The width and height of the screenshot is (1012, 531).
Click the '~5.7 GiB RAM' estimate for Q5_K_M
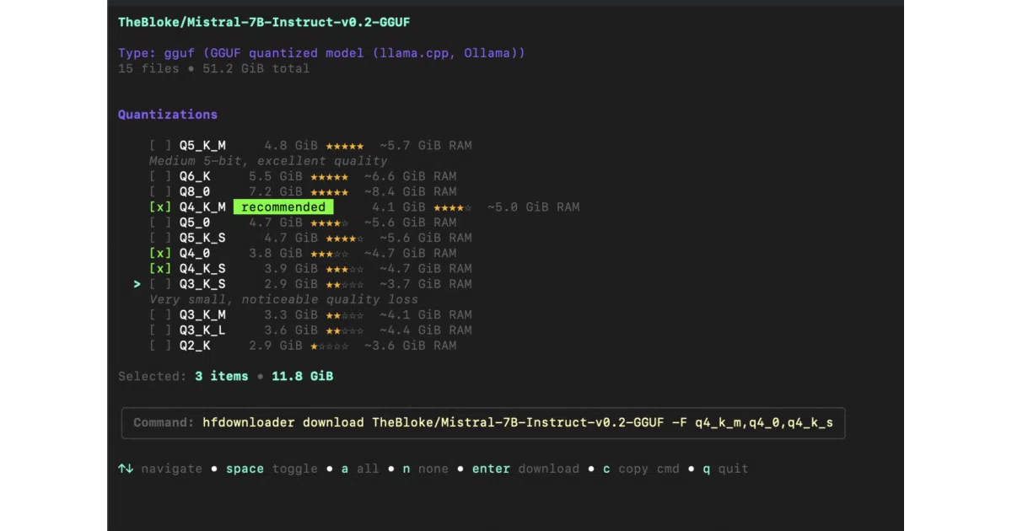click(x=425, y=146)
